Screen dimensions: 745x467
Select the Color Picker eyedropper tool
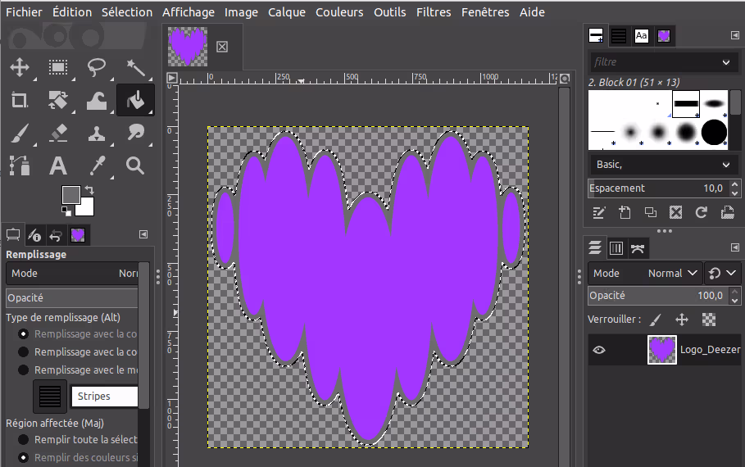(97, 166)
